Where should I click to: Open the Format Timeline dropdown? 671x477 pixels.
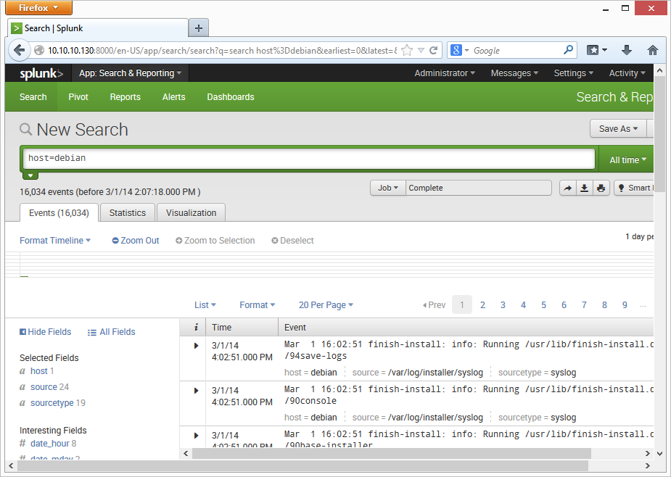click(55, 241)
